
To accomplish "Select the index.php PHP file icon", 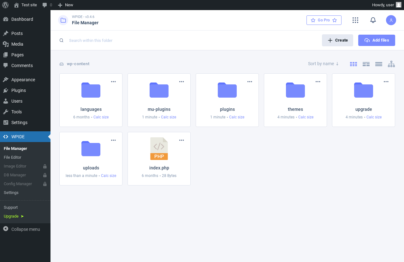I will (159, 149).
